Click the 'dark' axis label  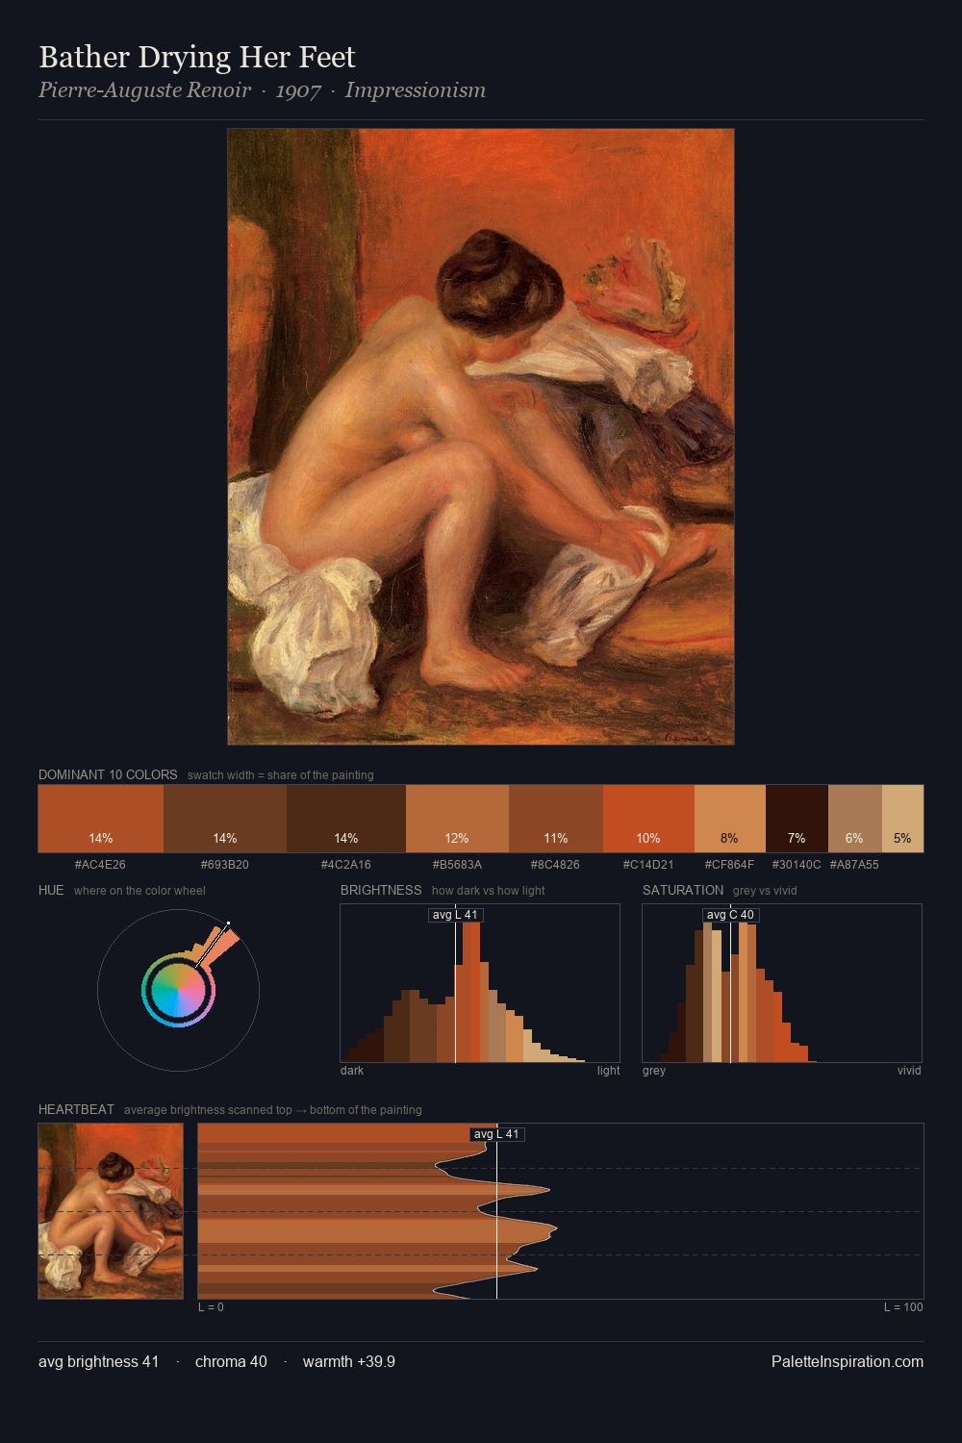point(352,1071)
